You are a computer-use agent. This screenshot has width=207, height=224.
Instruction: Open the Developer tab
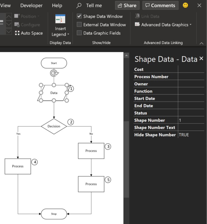[x=31, y=5]
